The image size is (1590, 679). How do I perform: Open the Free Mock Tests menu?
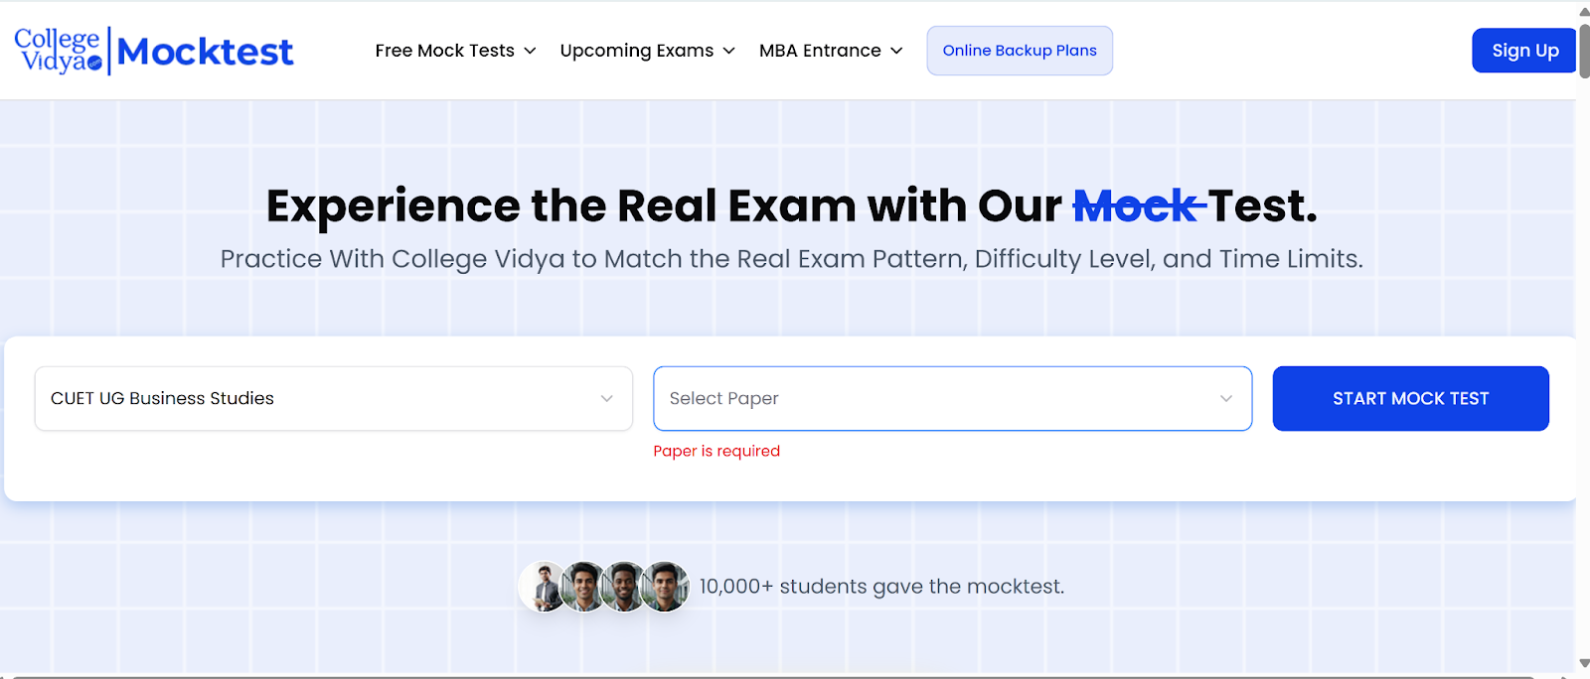445,51
